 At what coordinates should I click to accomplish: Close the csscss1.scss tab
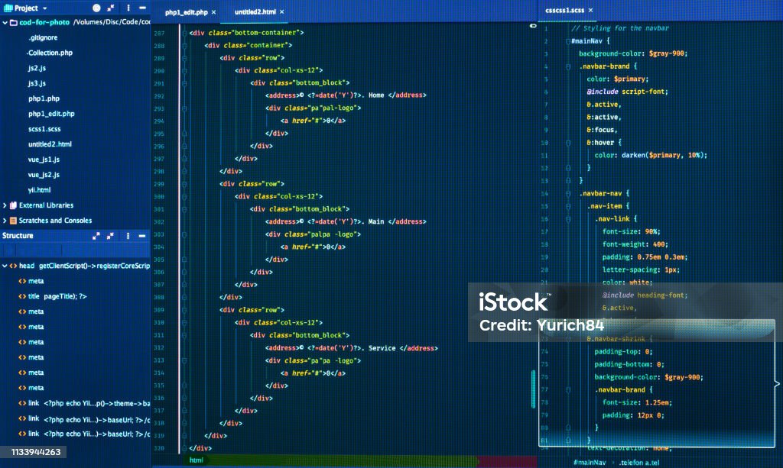click(591, 10)
